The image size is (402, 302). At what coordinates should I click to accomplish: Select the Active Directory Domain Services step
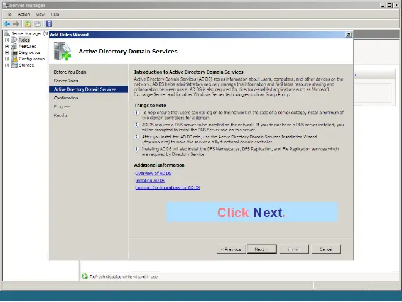[88, 89]
